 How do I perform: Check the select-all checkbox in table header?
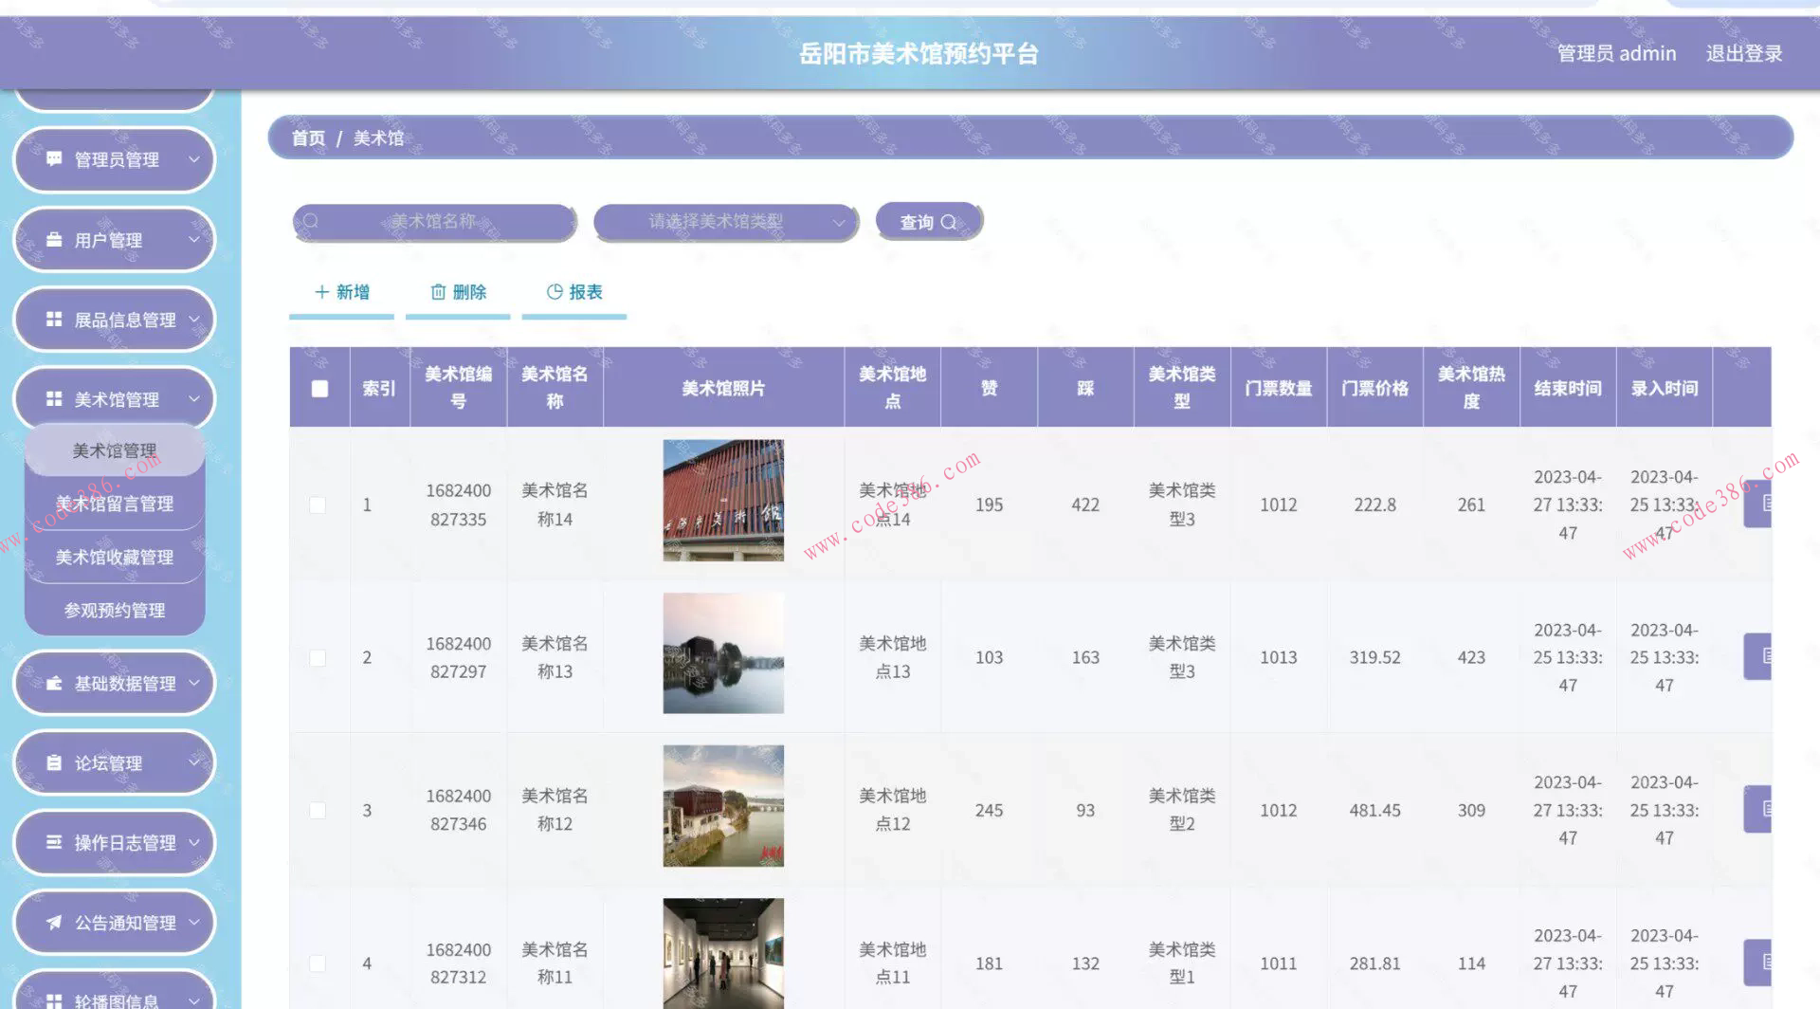click(318, 388)
